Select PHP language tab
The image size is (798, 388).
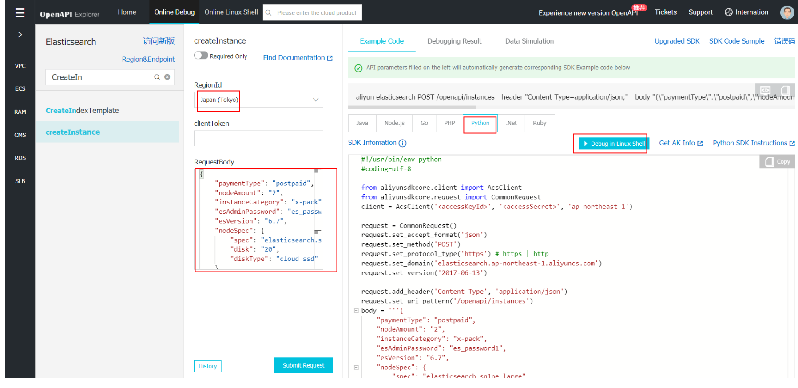coord(450,123)
